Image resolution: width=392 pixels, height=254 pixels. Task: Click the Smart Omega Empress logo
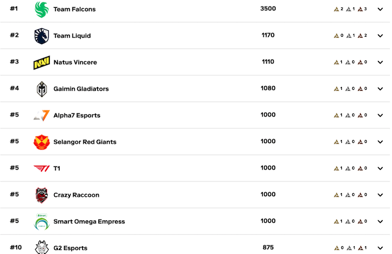[42, 221]
